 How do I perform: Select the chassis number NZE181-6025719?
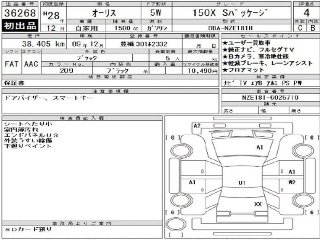pos(270,97)
